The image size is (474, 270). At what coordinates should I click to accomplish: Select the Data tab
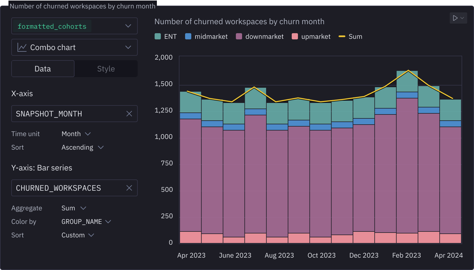[x=43, y=68]
